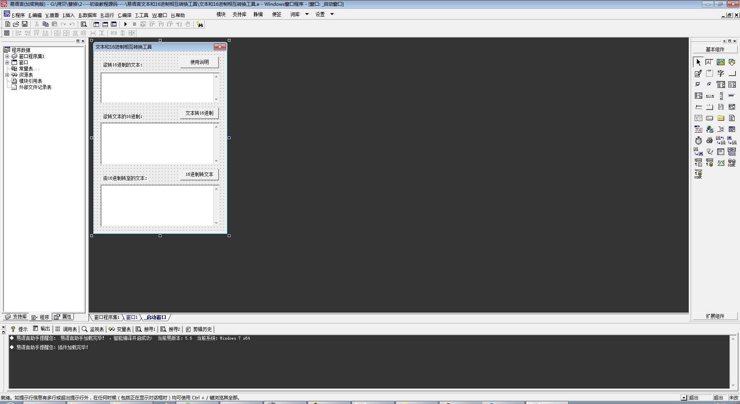740x404 pixels.
Task: Select the printer component icon
Action: 709,141
